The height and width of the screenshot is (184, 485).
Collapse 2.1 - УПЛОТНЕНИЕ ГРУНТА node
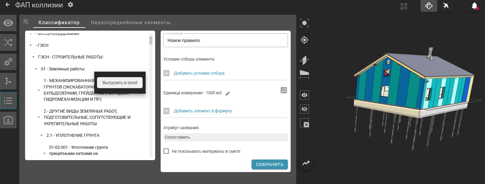point(42,136)
